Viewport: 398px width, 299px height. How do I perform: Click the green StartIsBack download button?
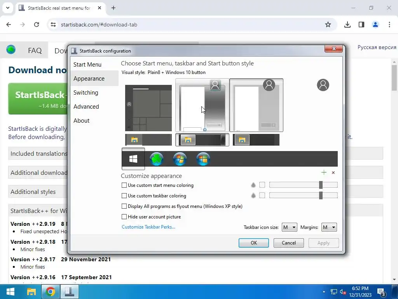(x=38, y=98)
